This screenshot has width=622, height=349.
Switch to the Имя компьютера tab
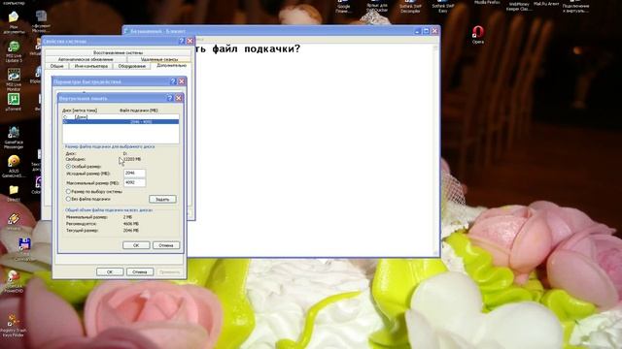(x=90, y=66)
